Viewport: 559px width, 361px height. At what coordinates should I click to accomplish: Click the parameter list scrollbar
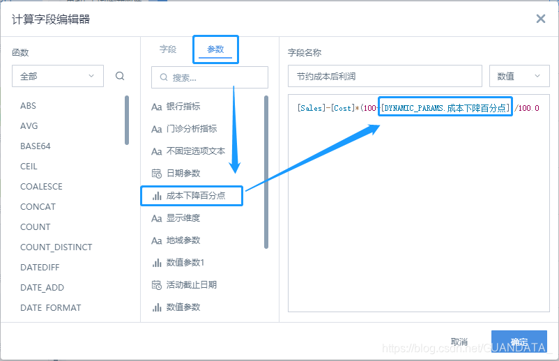pos(266,172)
